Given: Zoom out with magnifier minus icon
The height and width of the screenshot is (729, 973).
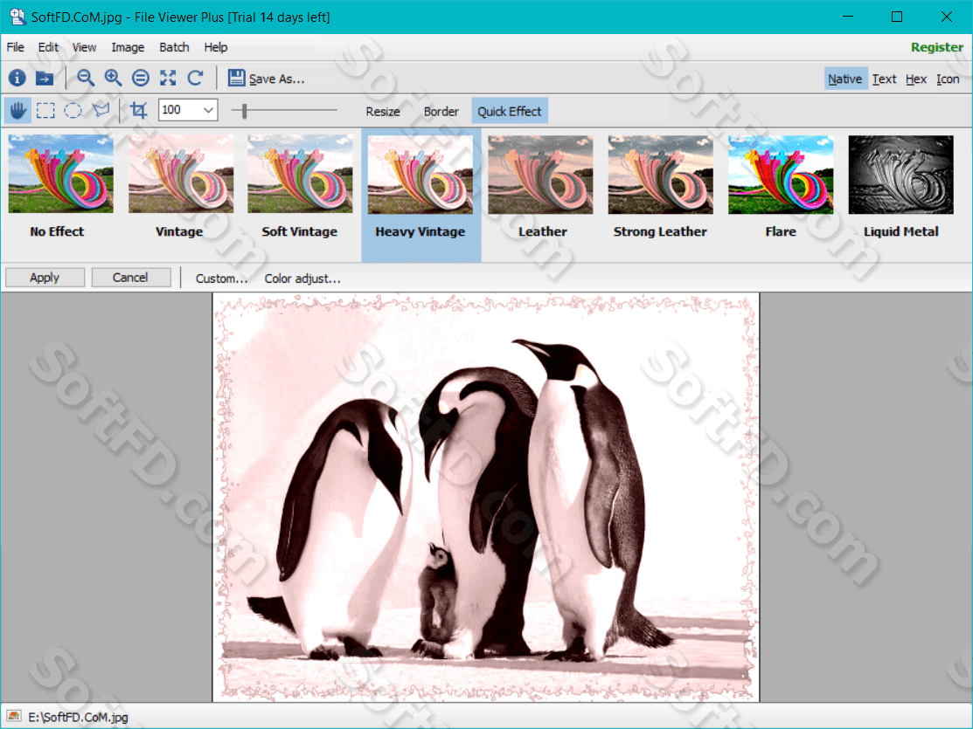Looking at the screenshot, I should click(86, 78).
